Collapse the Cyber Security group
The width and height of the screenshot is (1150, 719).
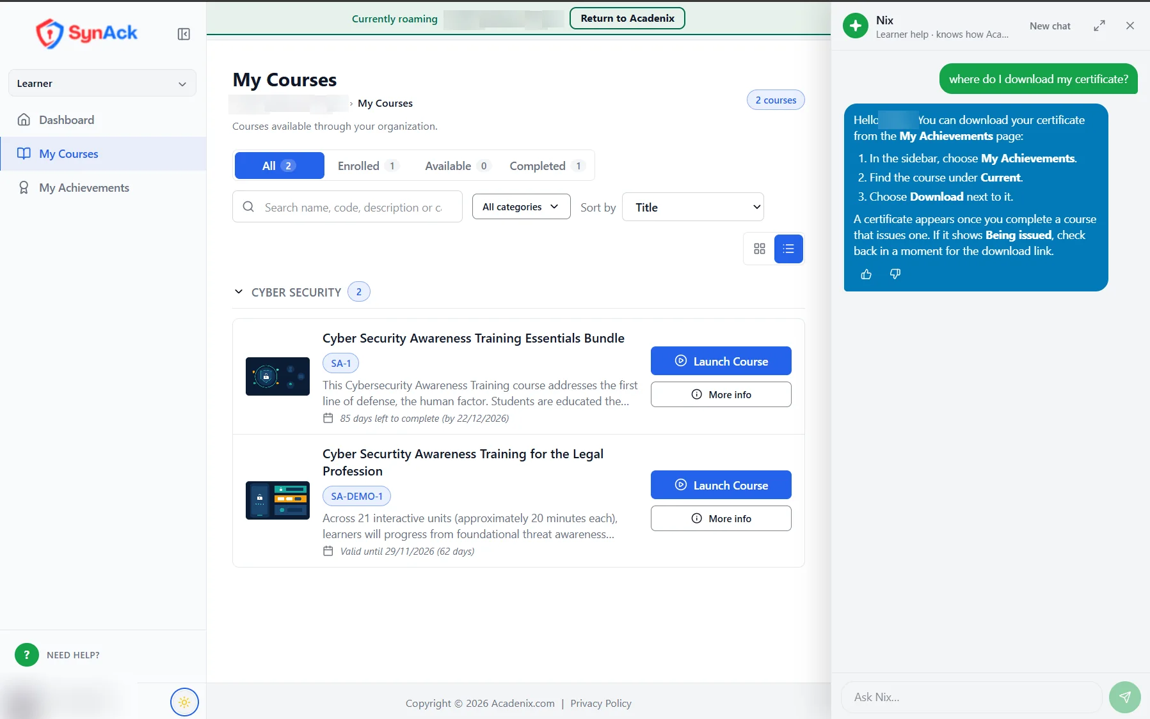click(239, 292)
